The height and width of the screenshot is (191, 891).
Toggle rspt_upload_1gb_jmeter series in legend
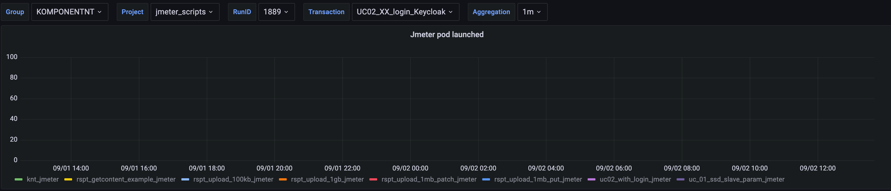(x=327, y=180)
